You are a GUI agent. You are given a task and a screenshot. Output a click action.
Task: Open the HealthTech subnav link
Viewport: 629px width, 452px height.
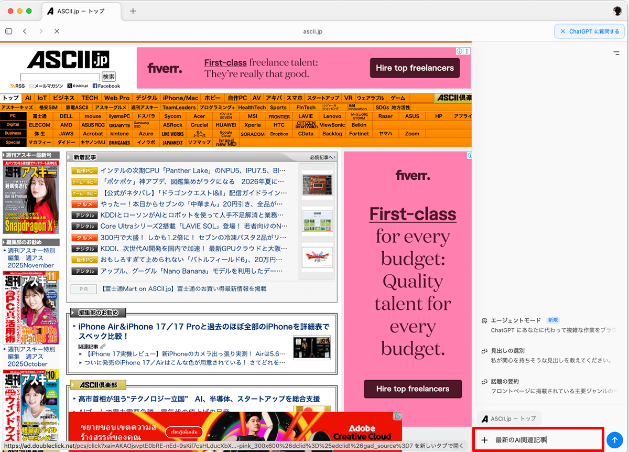252,107
